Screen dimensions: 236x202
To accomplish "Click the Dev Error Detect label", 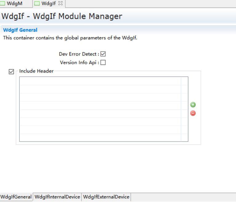I will (79, 54).
